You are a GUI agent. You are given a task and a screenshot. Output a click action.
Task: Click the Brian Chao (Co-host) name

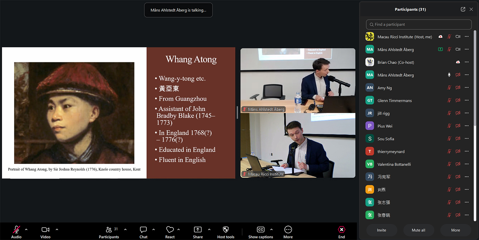[x=396, y=62]
